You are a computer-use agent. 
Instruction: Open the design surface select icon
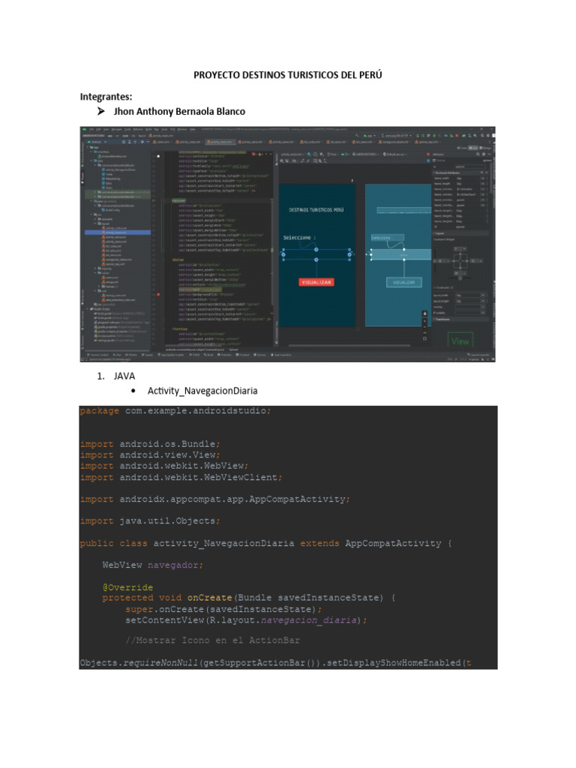point(309,154)
